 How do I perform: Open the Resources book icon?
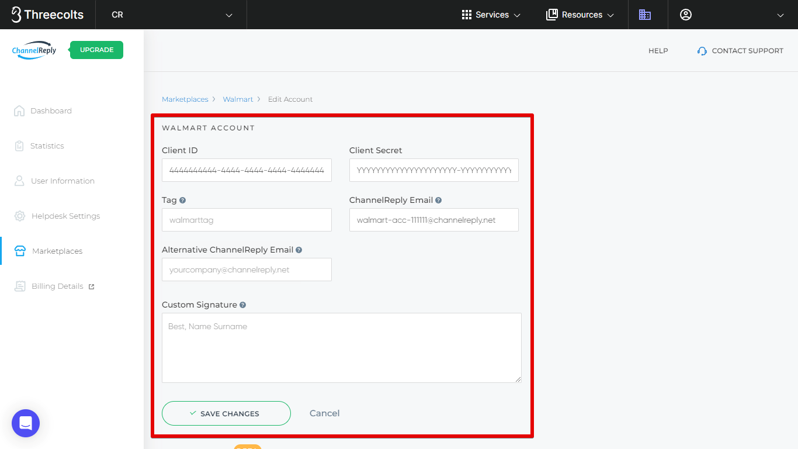coord(551,15)
